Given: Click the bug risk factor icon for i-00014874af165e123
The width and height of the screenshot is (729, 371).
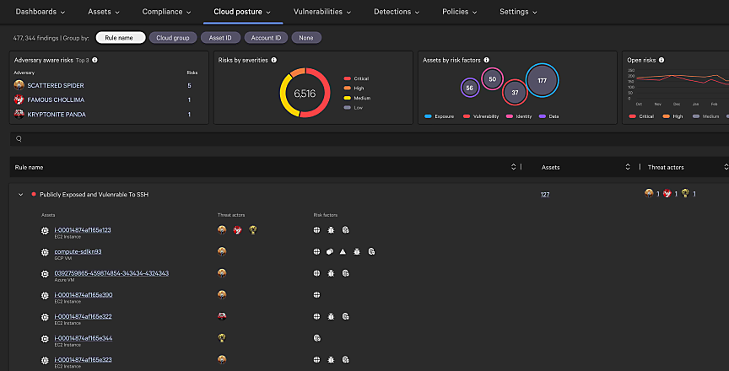Looking at the screenshot, I should (x=331, y=229).
